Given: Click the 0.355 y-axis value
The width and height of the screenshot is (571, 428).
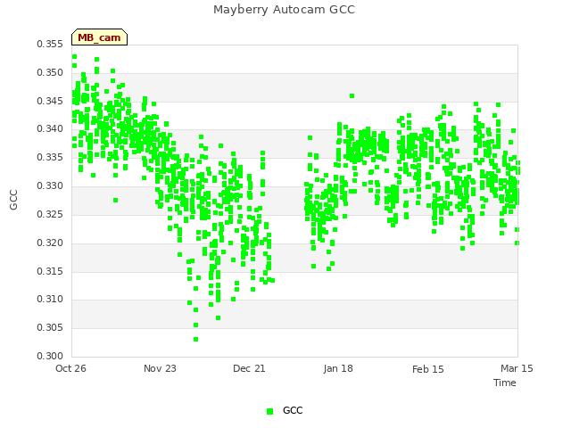Looking at the screenshot, I should [50, 45].
